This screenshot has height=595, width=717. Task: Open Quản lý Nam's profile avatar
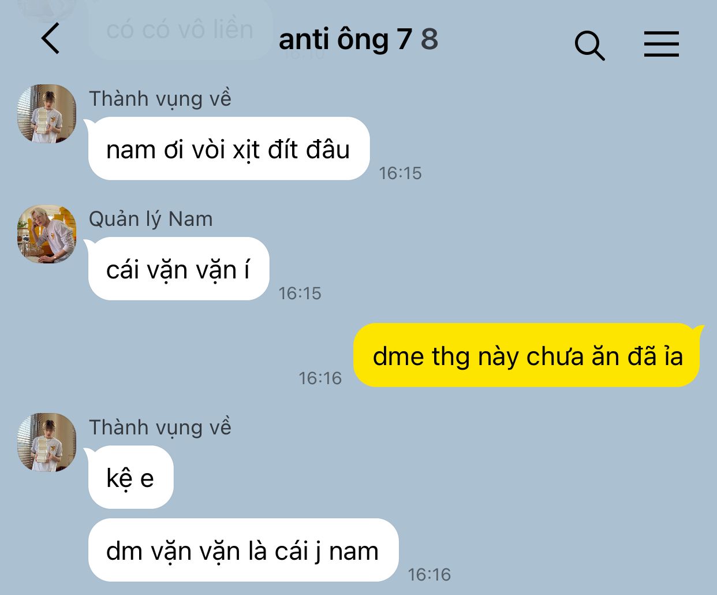[x=47, y=233]
